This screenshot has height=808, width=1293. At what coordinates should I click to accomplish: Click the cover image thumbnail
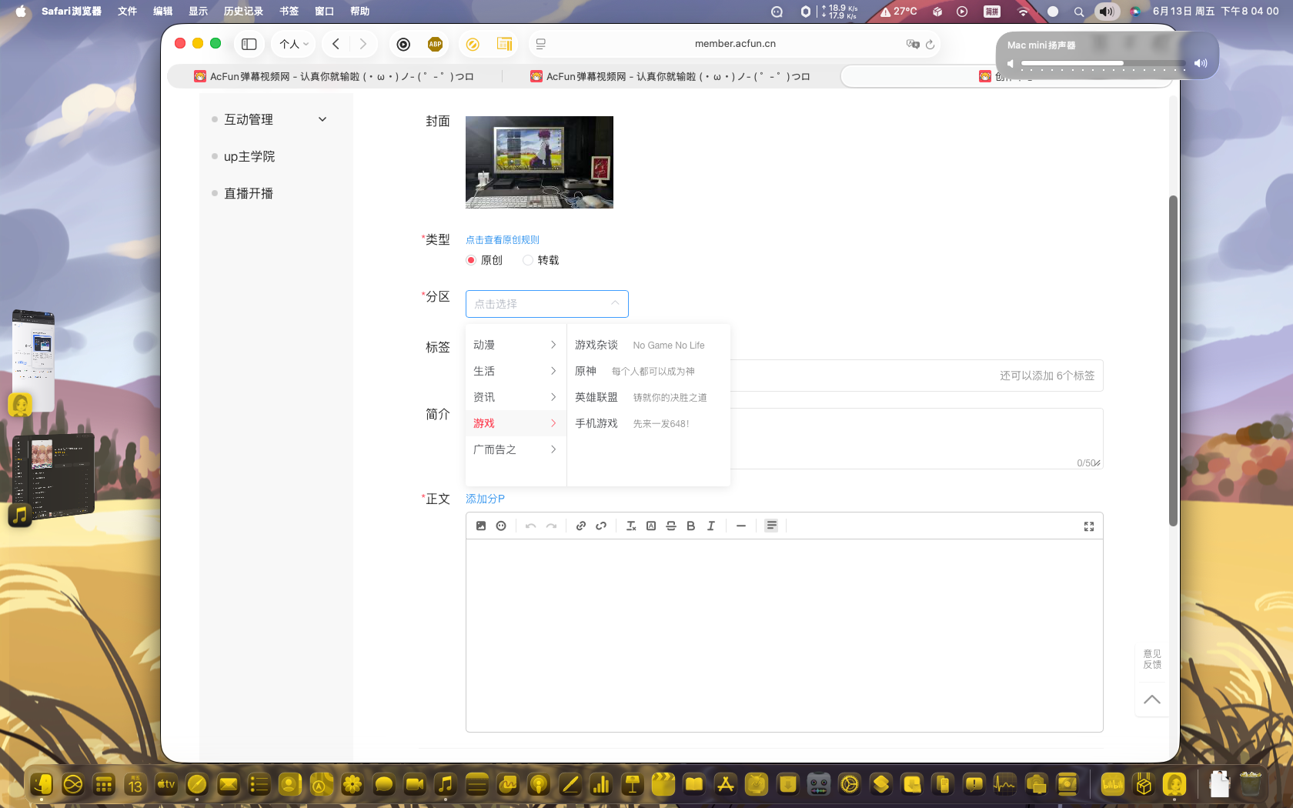pos(540,162)
